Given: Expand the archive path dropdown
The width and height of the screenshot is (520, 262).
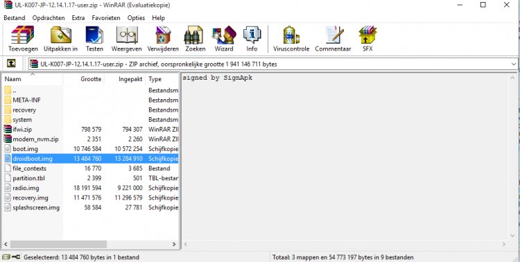Looking at the screenshot, I should click(514, 64).
